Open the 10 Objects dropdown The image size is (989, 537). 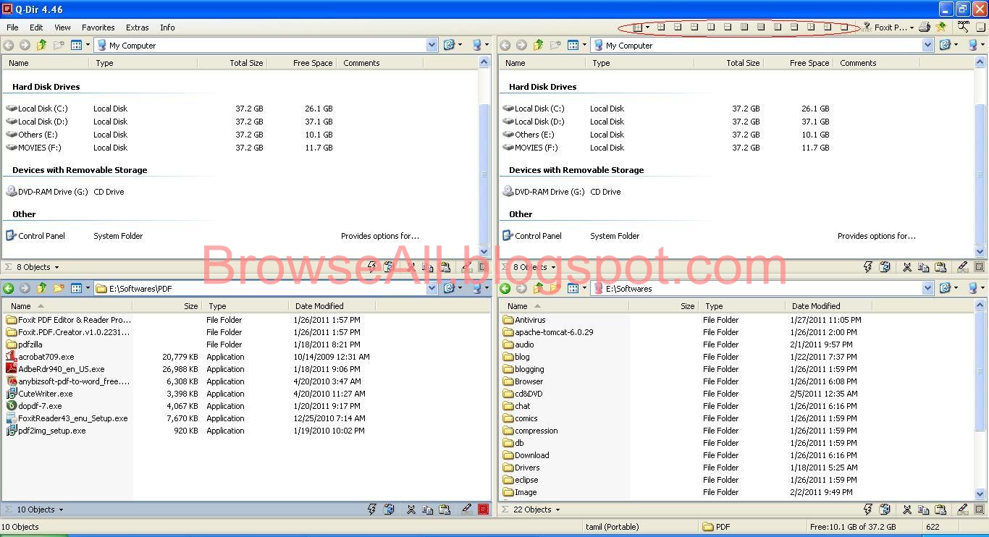[x=60, y=509]
